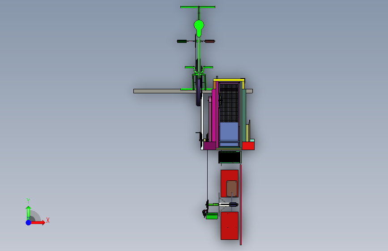Click the brown plate on the upper red block
The width and height of the screenshot is (388, 251).
(x=232, y=188)
